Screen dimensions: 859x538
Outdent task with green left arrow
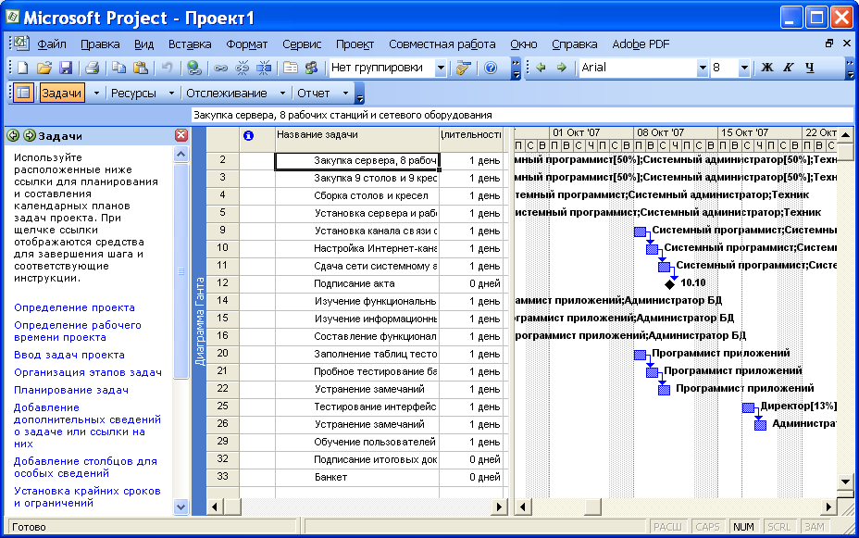(x=541, y=68)
